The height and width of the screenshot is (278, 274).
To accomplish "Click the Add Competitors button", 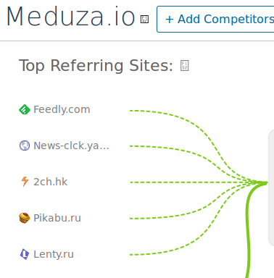I will point(215,19).
